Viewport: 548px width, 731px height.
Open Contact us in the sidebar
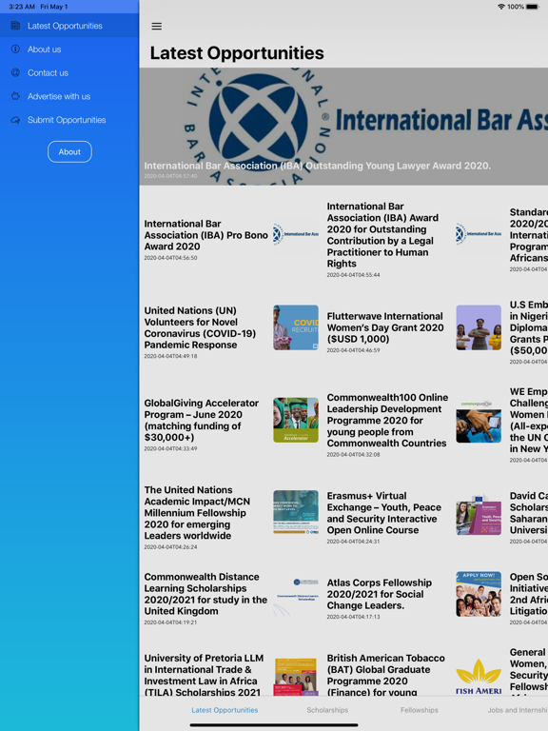tap(69, 72)
